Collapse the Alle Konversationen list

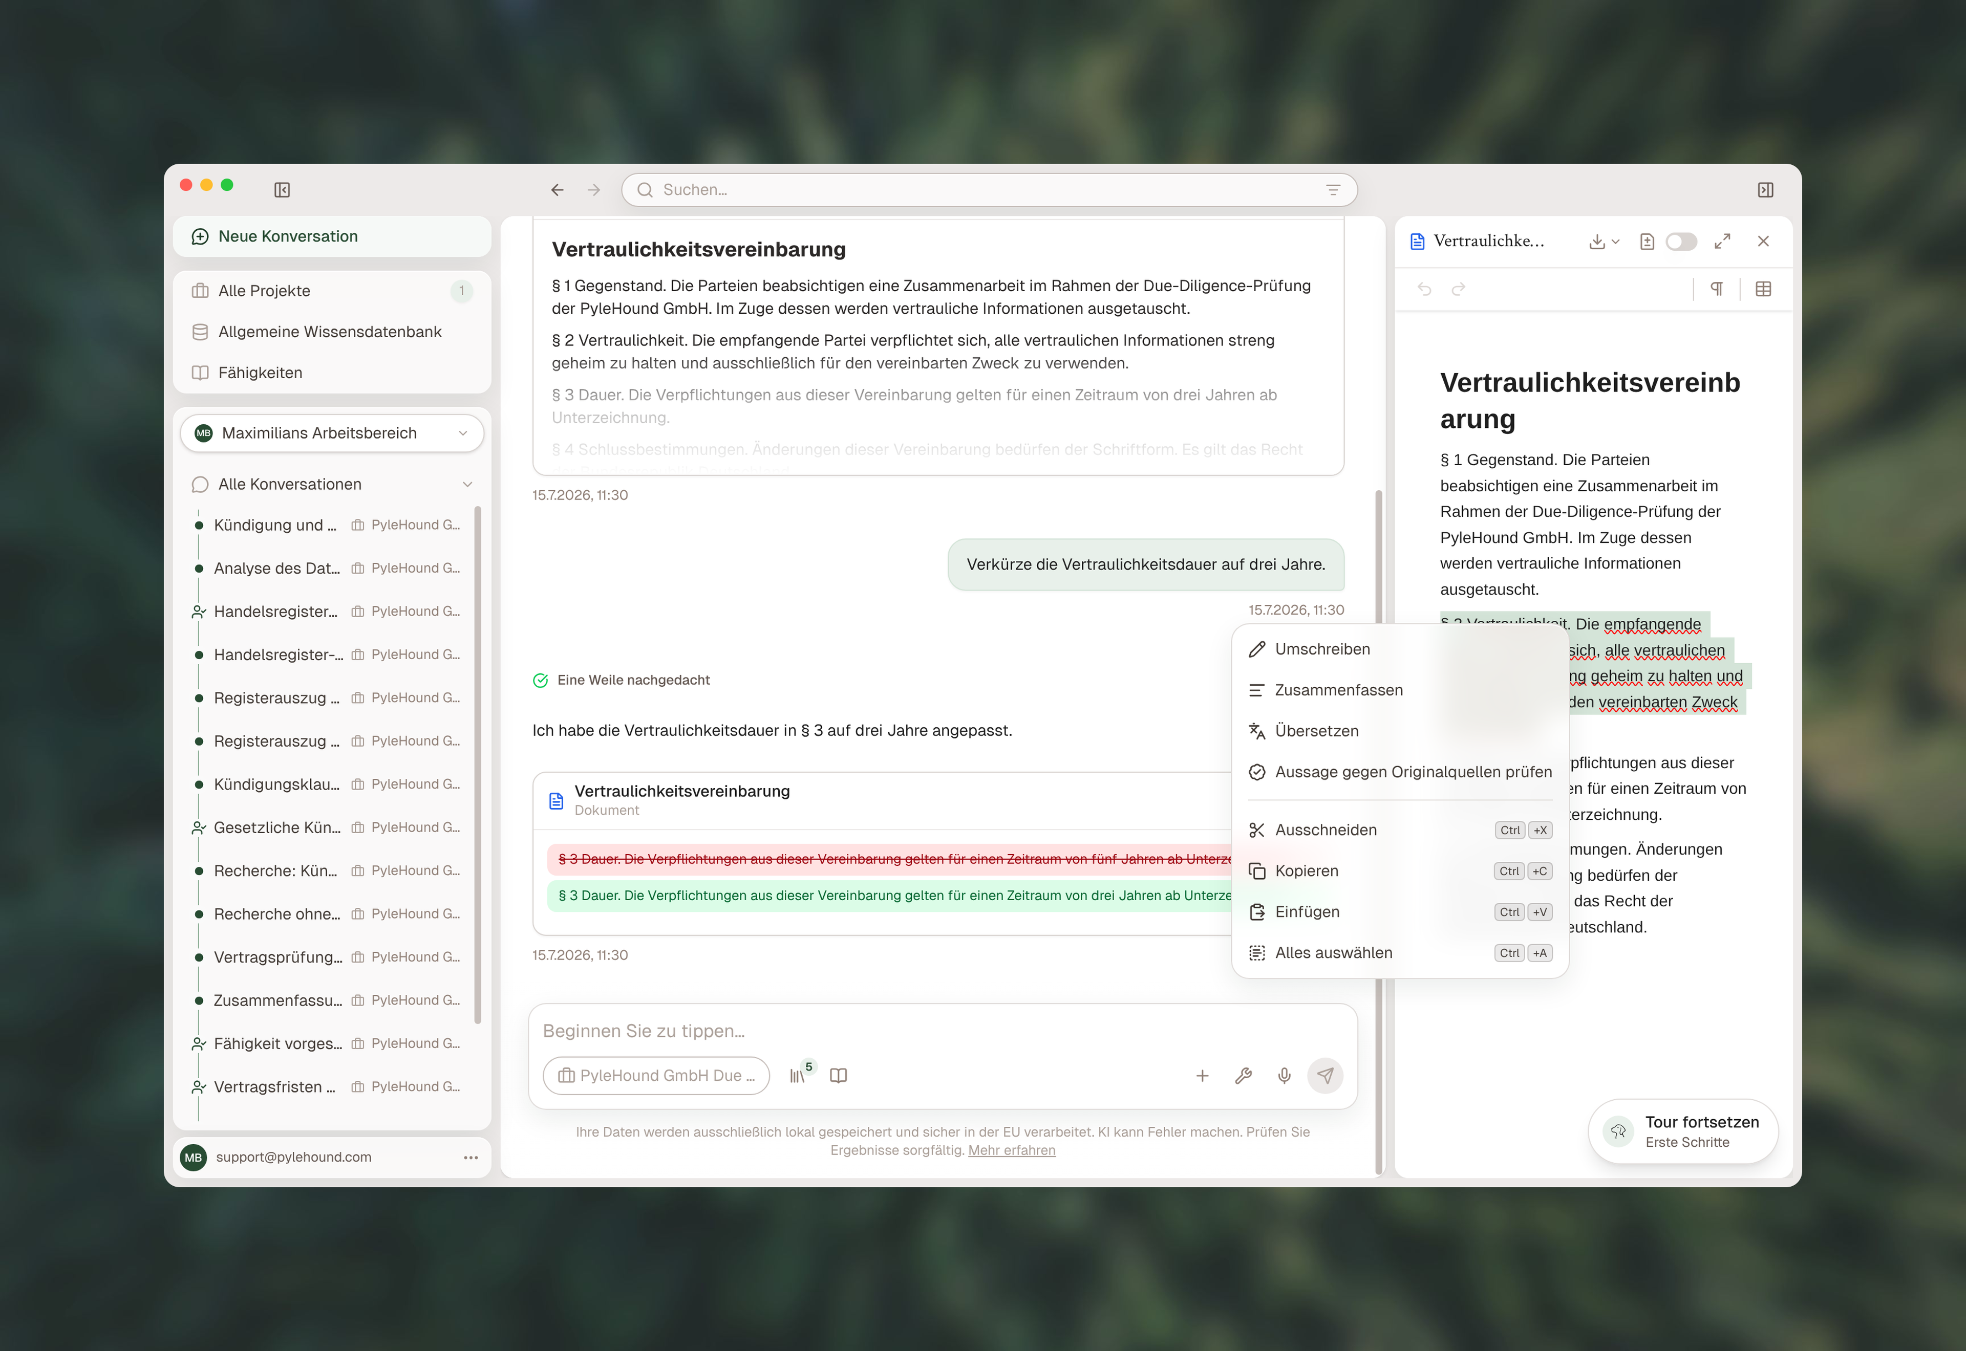click(467, 484)
